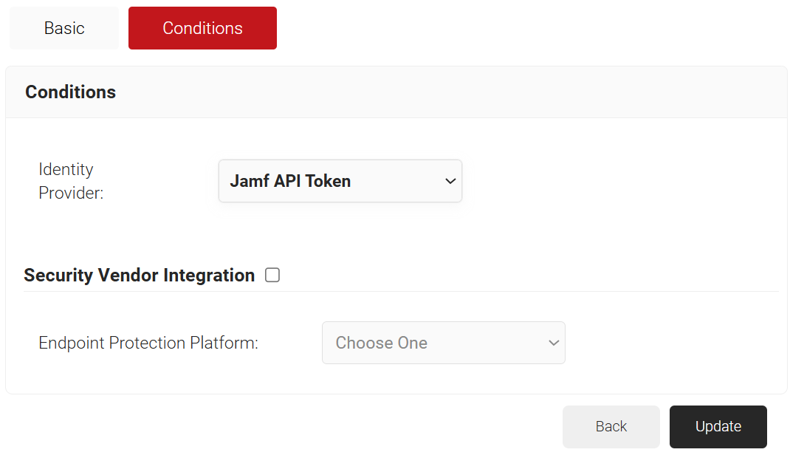Click the Identity Provider label
This screenshot has height=455, width=790.
71,181
